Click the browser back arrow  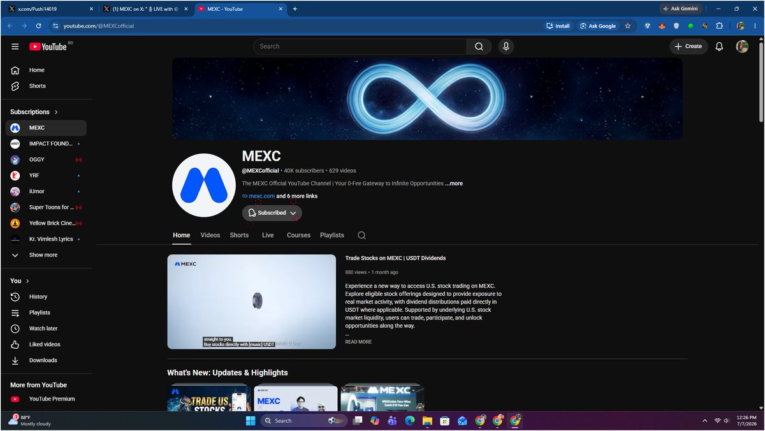tap(10, 26)
